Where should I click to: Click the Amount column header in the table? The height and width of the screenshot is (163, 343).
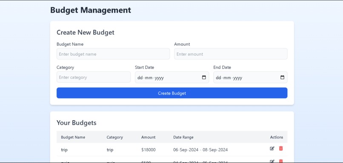pyautogui.click(x=149, y=137)
